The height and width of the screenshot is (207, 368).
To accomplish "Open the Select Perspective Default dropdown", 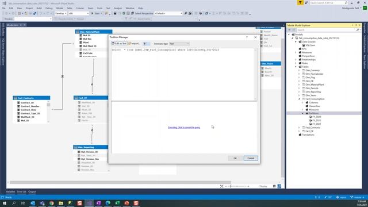I will pyautogui.click(x=168, y=13).
